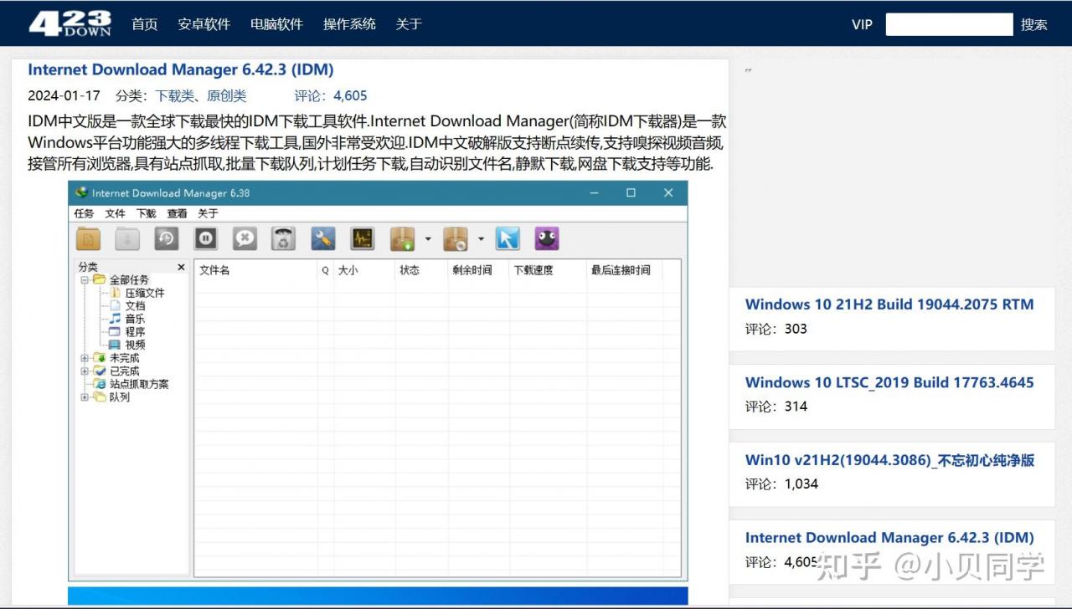This screenshot has width=1072, height=609.
Task: Click the start queue box icon
Action: [x=403, y=239]
